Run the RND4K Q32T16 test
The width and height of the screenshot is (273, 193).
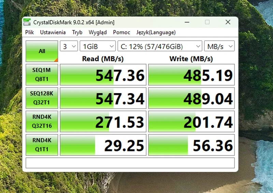pyautogui.click(x=42, y=121)
